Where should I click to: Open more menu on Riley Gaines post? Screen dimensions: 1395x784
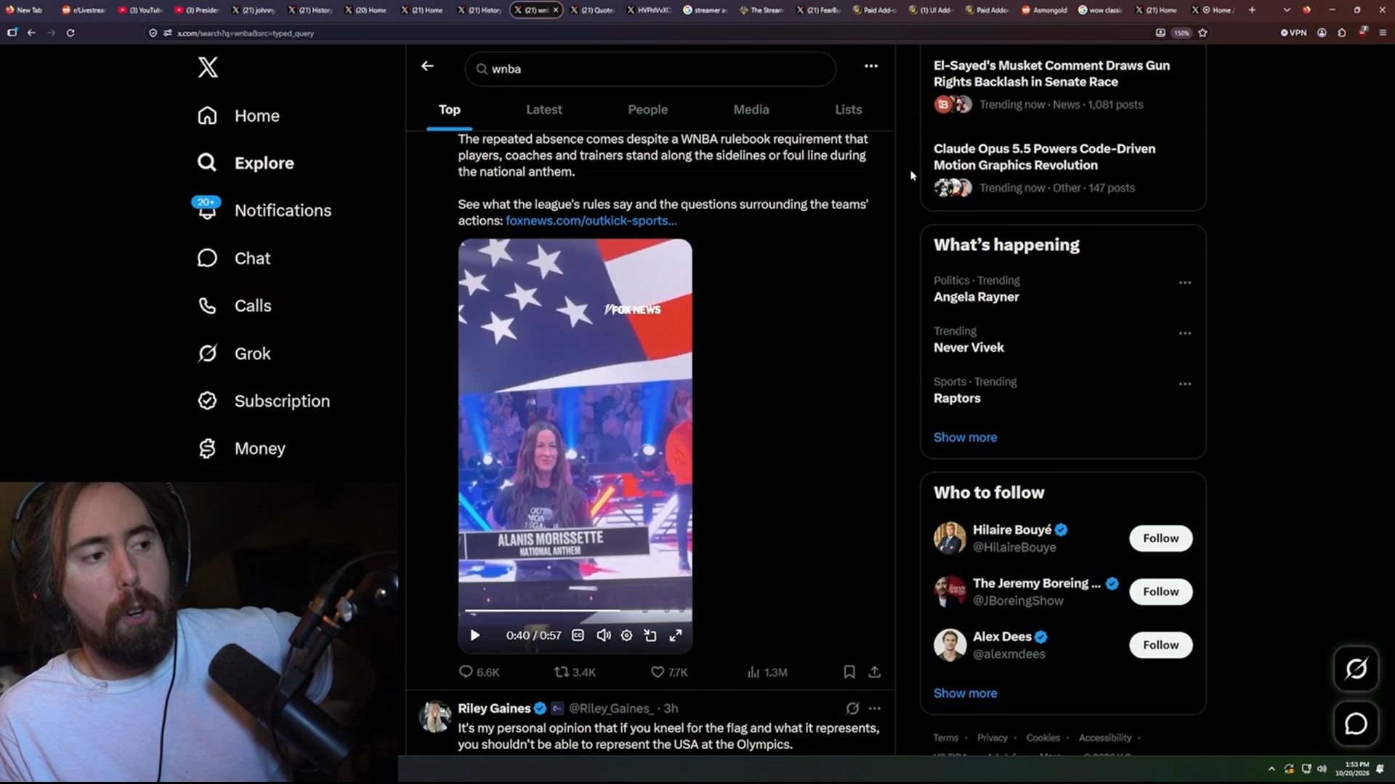(875, 709)
